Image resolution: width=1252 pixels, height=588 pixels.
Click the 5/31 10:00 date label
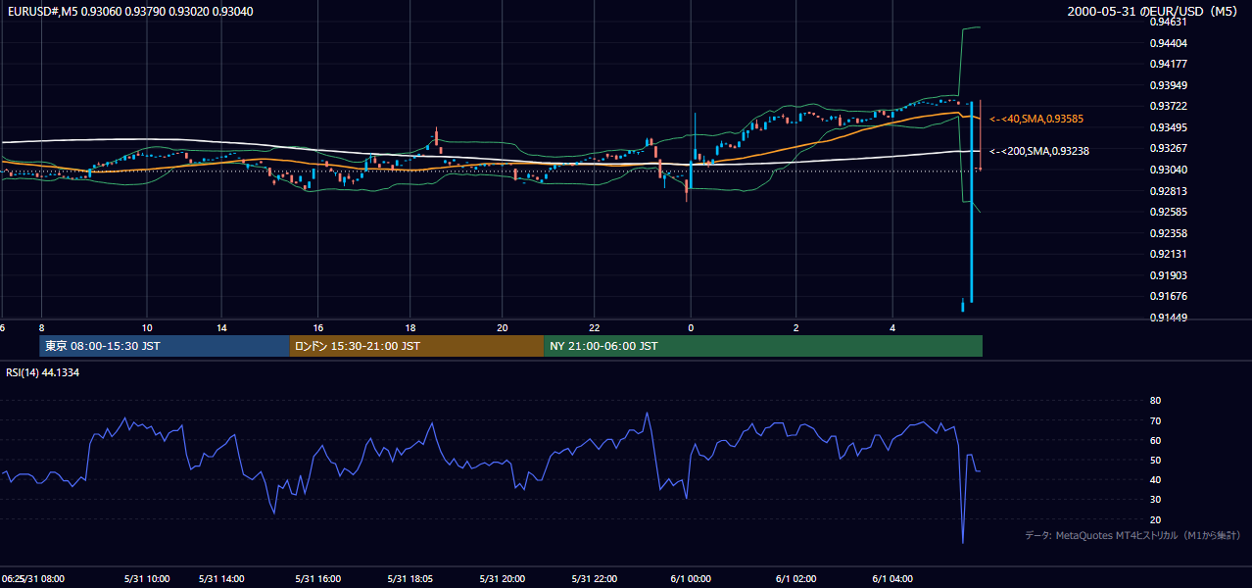[146, 578]
